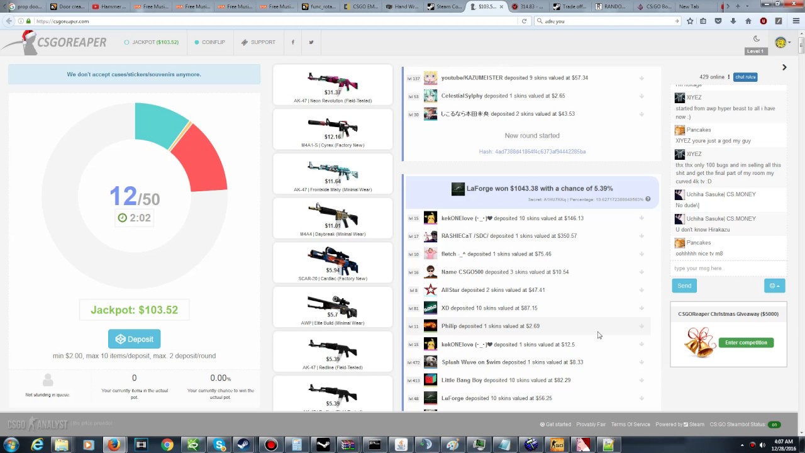Image resolution: width=805 pixels, height=453 pixels.
Task: Click the browser search box
Action: click(608, 21)
